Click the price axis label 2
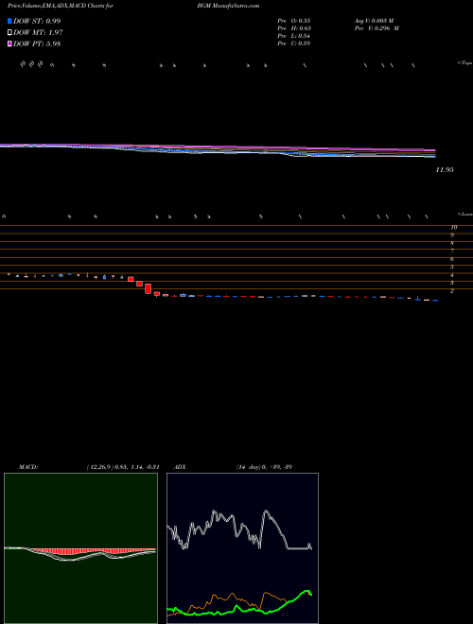 [x=452, y=291]
